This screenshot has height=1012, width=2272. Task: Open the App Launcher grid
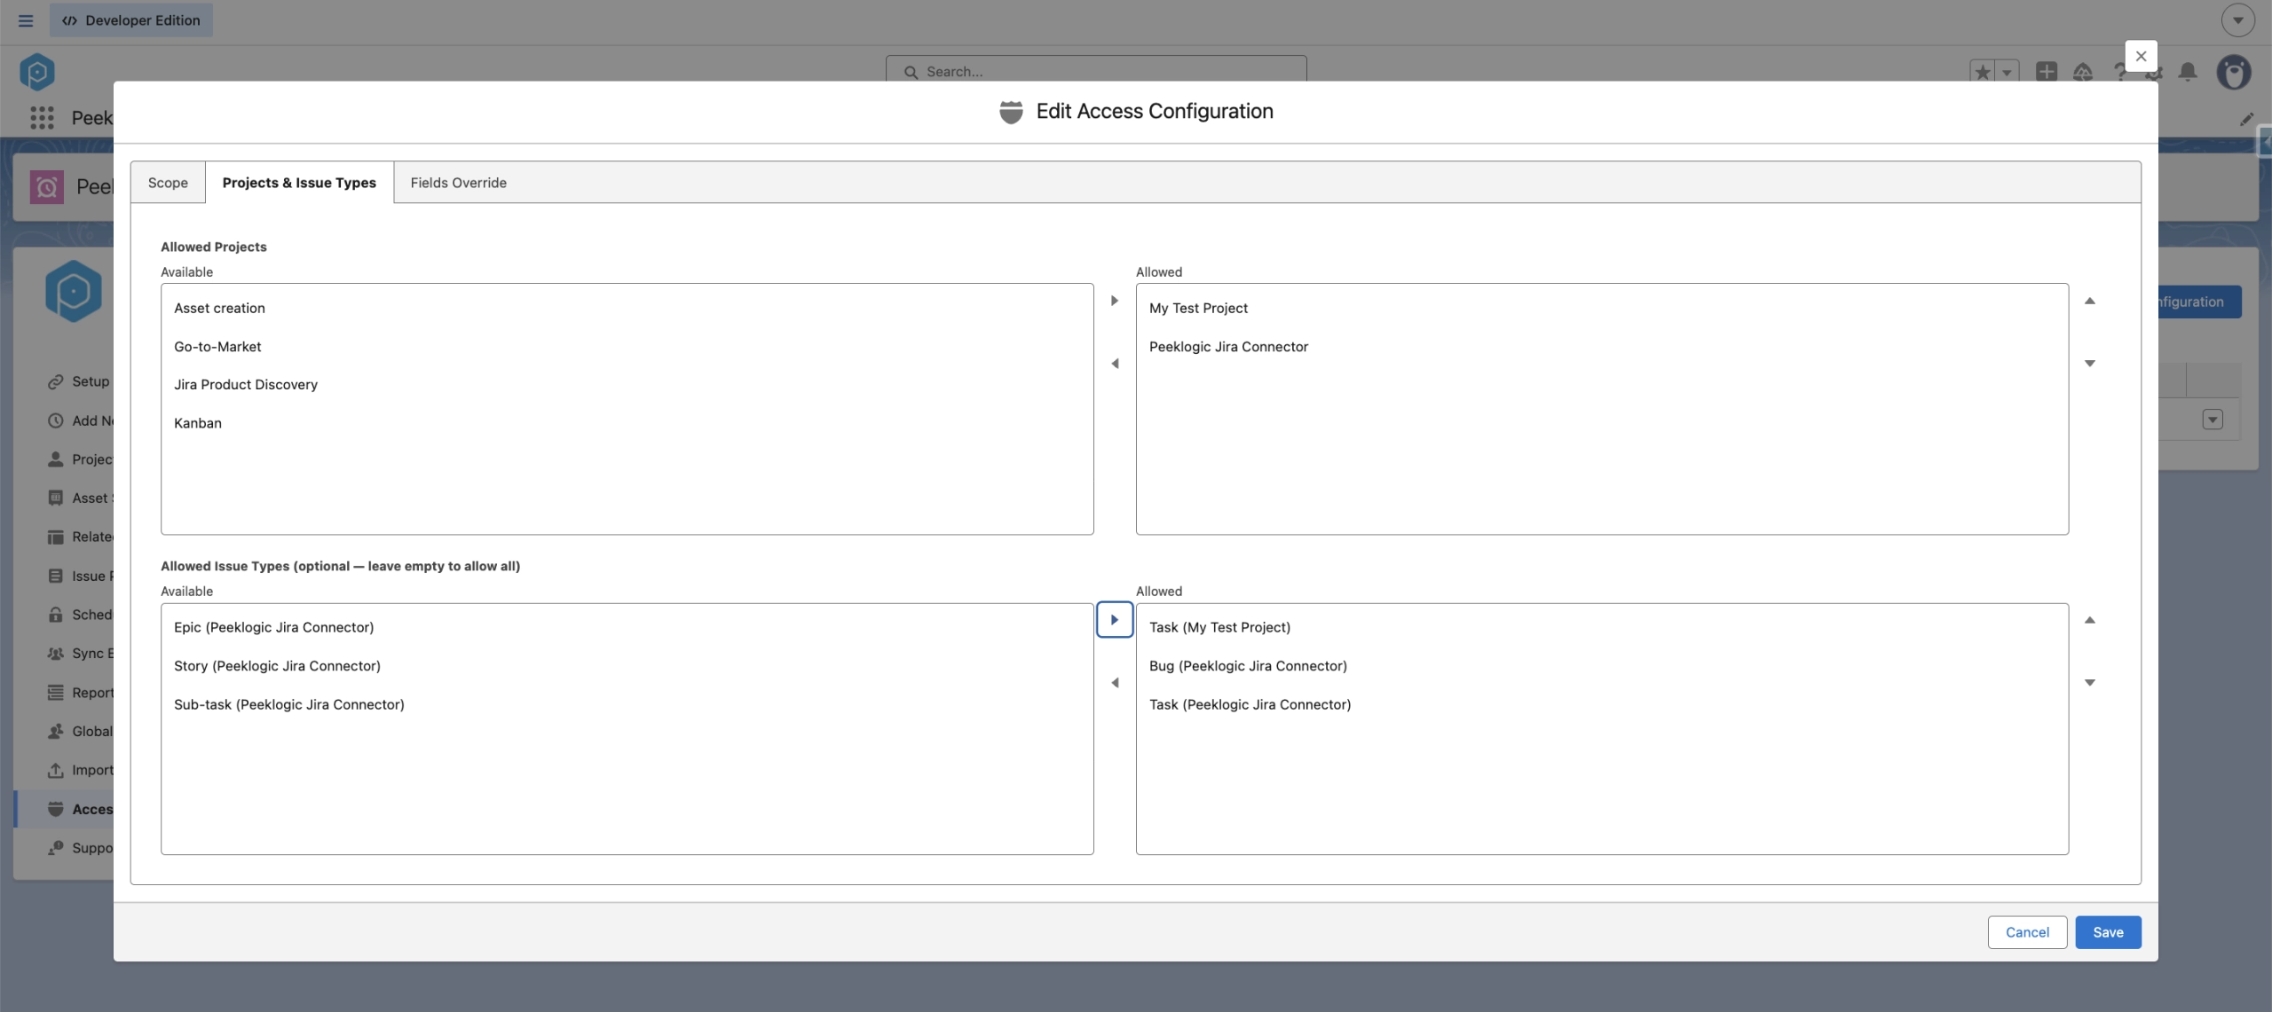click(x=42, y=118)
